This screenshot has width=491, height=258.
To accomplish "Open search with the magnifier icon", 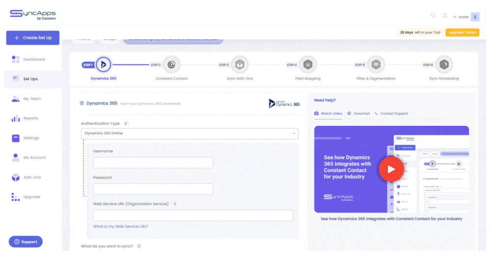I will coord(433,15).
